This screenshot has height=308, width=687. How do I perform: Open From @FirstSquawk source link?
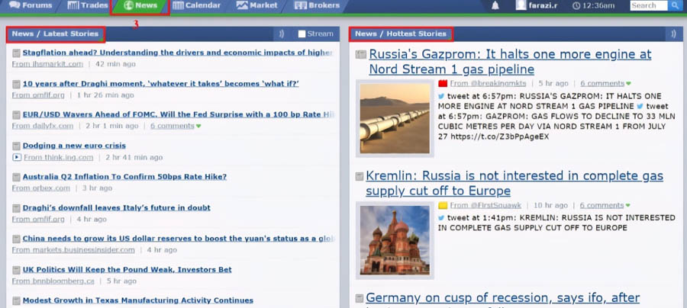(x=486, y=206)
